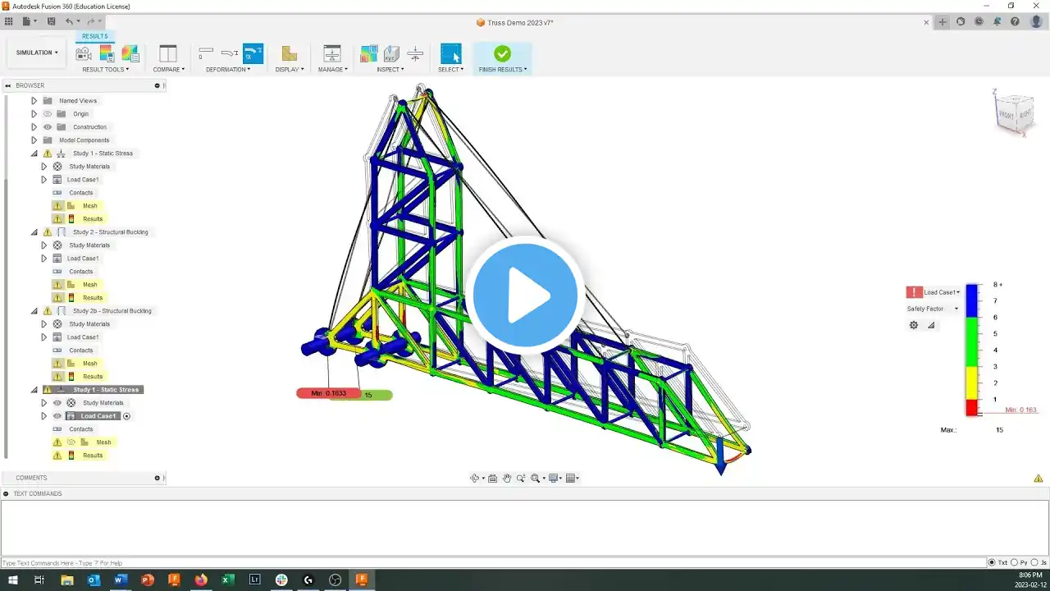The height and width of the screenshot is (591, 1050).
Task: Open the Load Case1 legend dropdown
Action: click(942, 292)
